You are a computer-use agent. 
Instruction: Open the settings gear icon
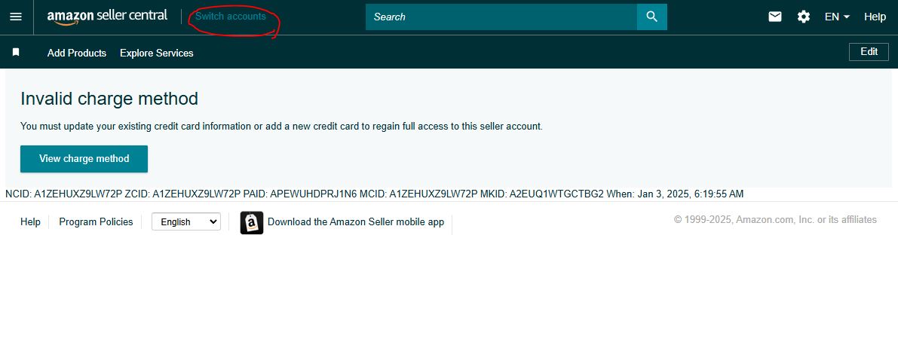pos(804,17)
